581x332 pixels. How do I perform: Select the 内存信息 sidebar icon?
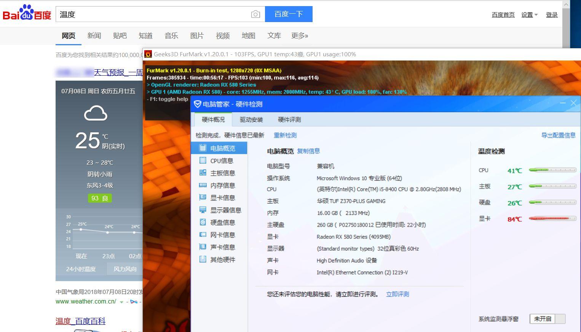[x=203, y=185]
